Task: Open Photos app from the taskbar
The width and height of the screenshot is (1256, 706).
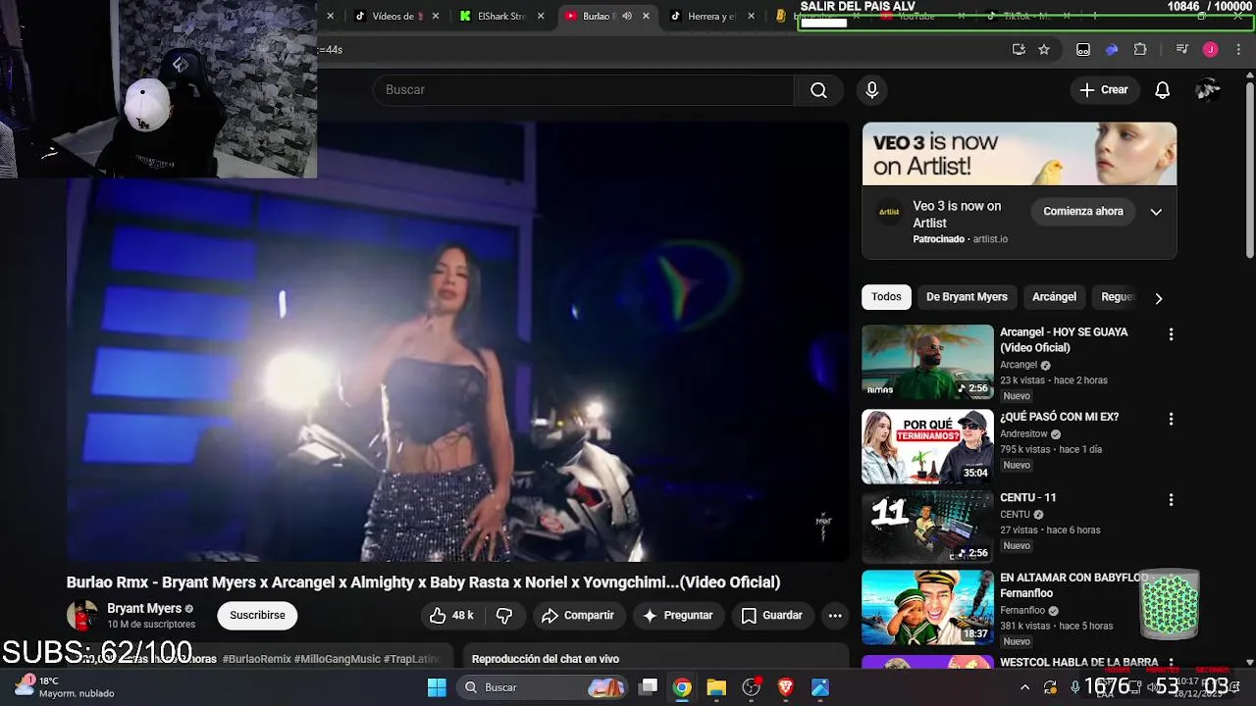Action: pos(820,687)
